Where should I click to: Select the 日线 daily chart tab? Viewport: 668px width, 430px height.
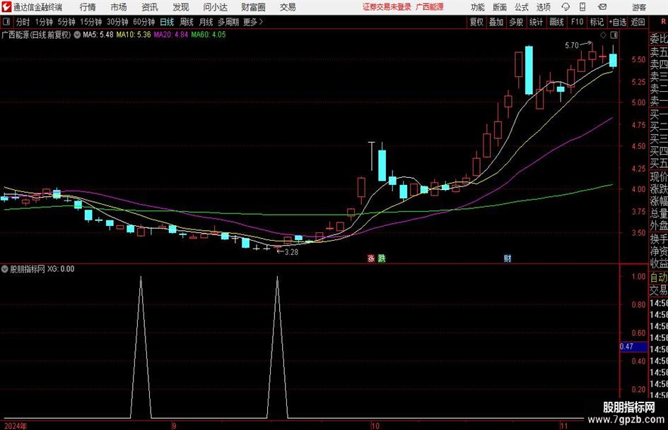pyautogui.click(x=167, y=22)
